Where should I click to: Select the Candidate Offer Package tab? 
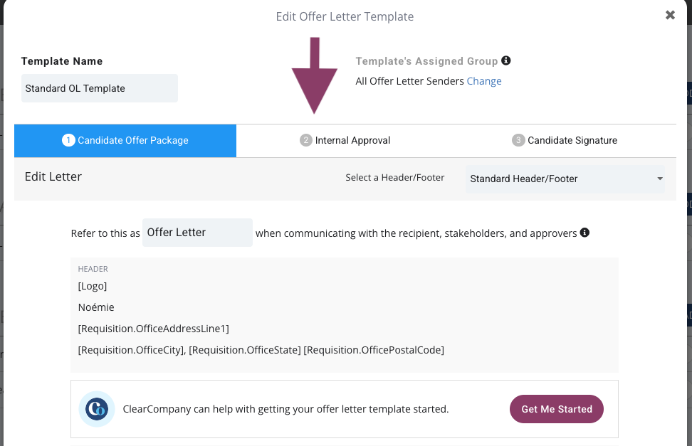[x=125, y=140]
